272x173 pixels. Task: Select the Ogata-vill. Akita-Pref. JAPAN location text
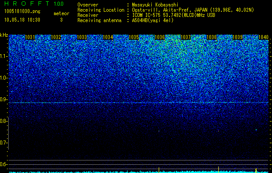[x=193, y=10]
